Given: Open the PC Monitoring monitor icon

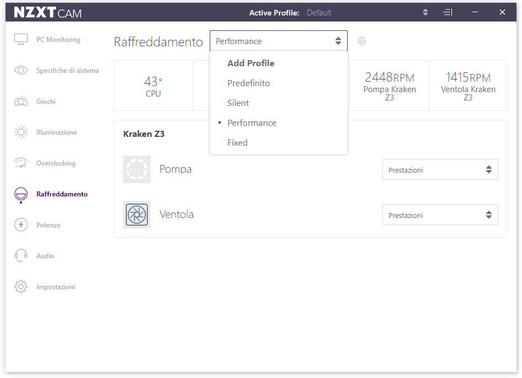Looking at the screenshot, I should (x=20, y=39).
